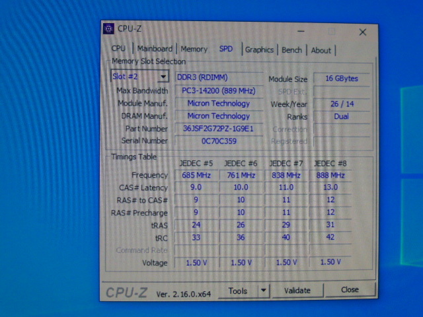This screenshot has height=317, width=423.
Task: Click the 888 MHz frequency cell
Action: [330, 175]
